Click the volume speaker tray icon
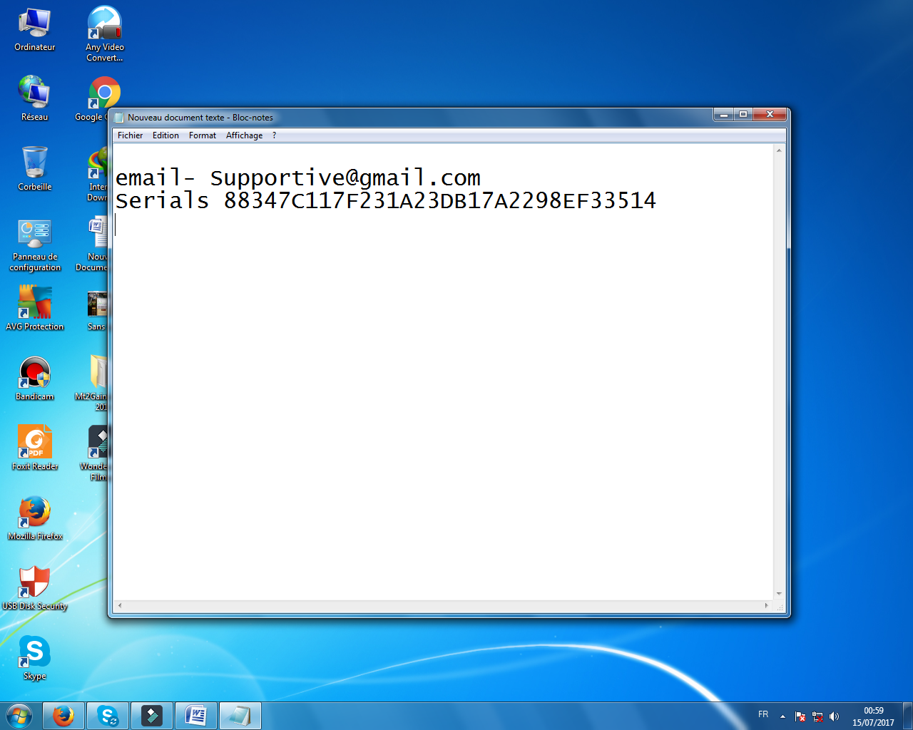 point(834,716)
